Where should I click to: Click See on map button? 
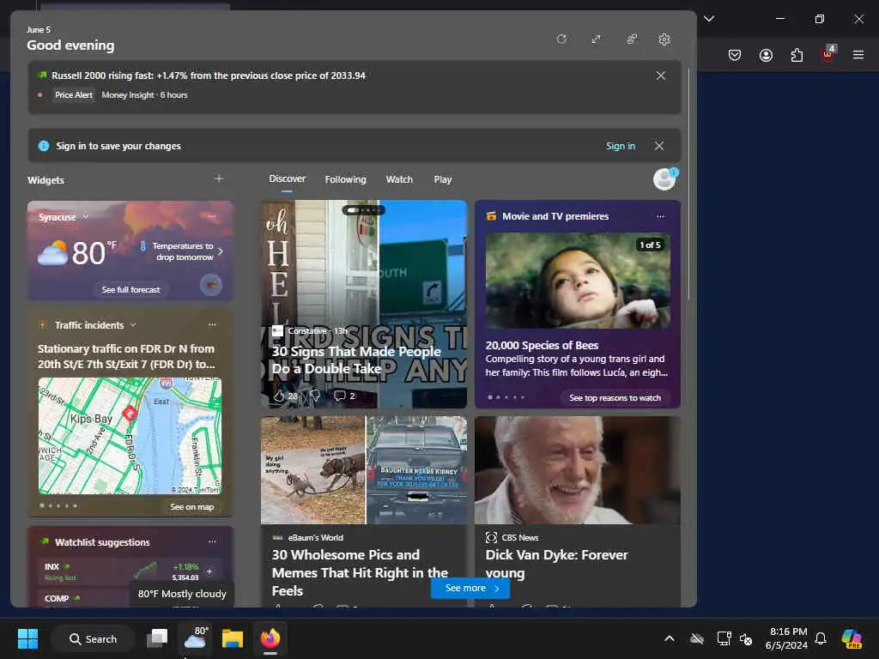tap(191, 506)
